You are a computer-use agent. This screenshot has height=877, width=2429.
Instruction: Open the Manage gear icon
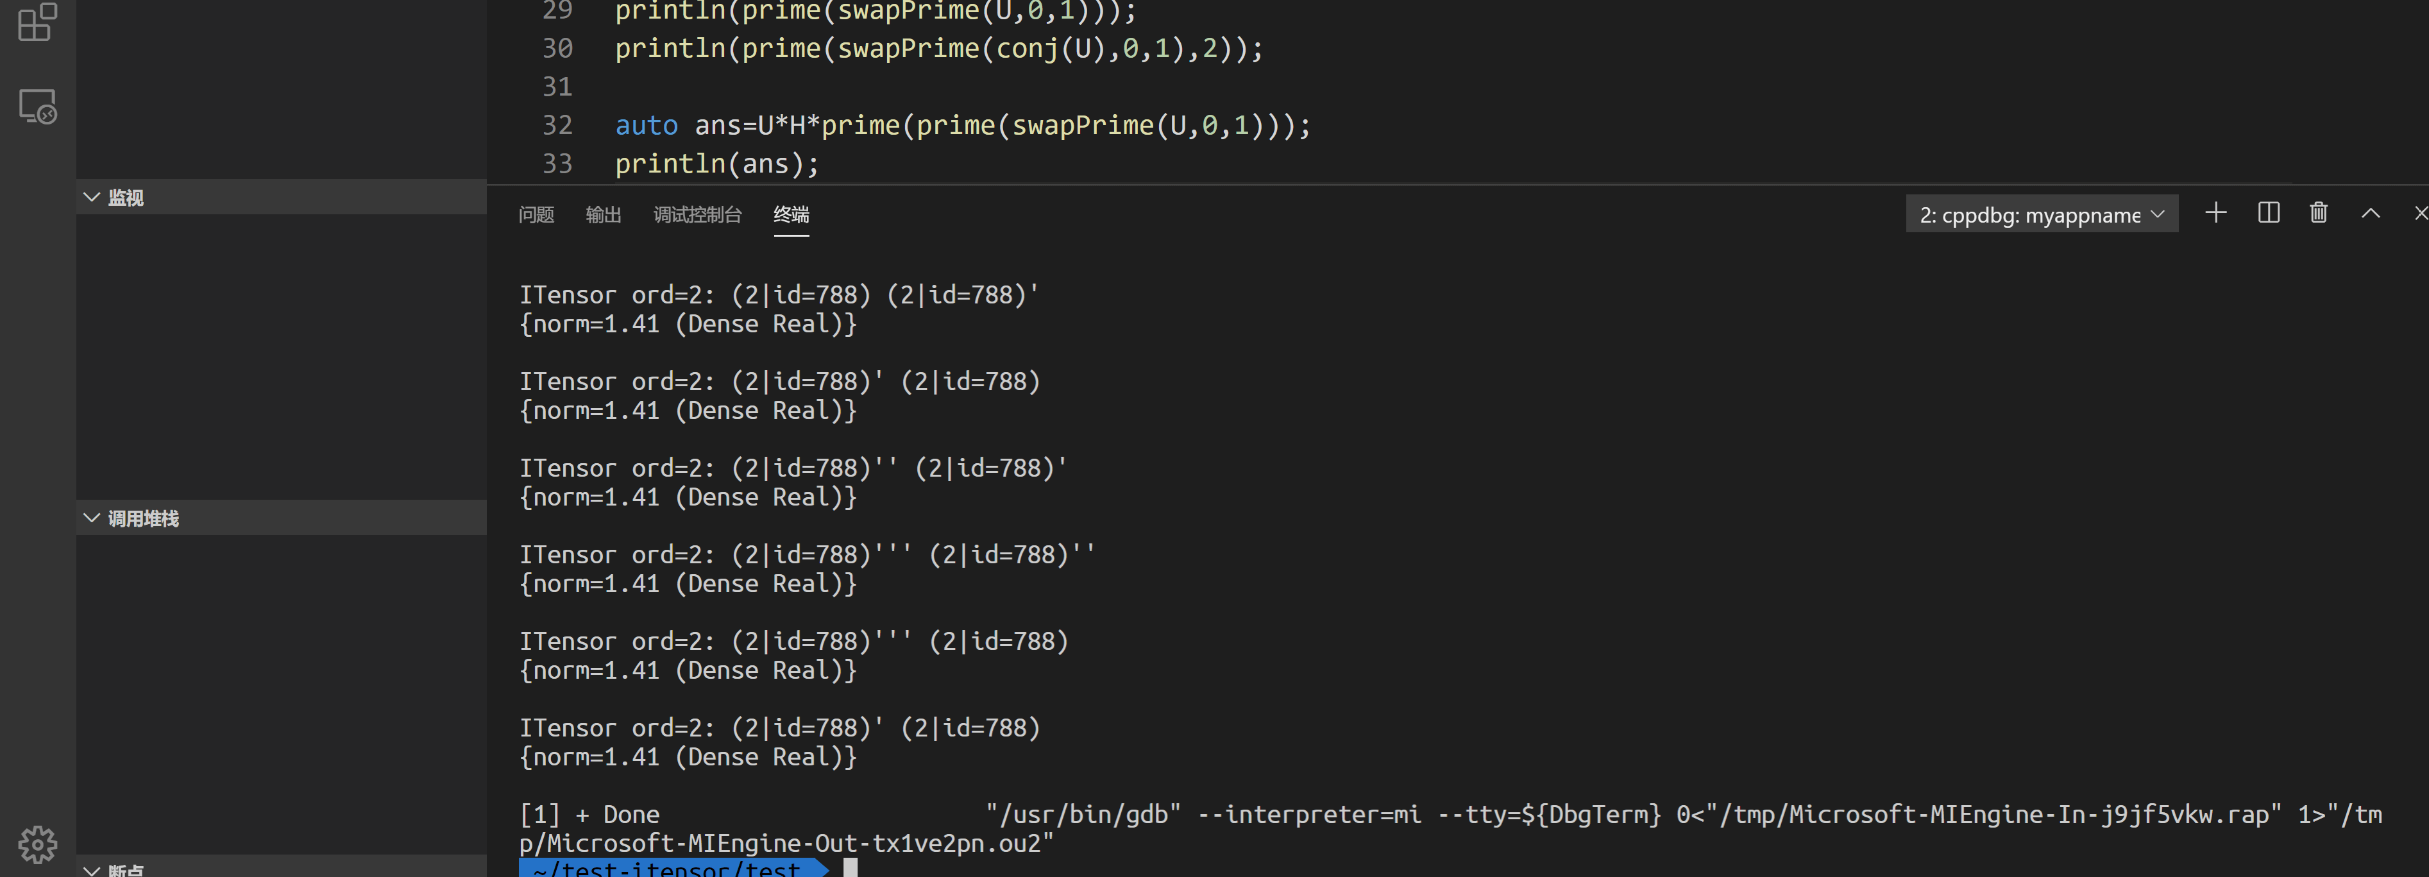(x=38, y=844)
